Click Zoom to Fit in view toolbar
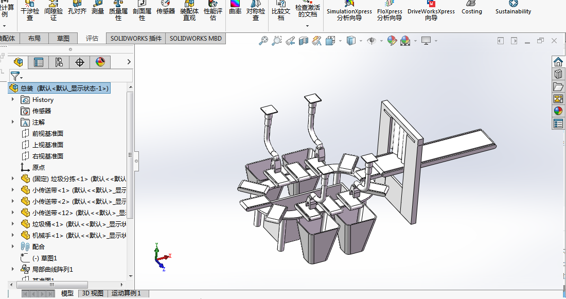566x299 pixels. click(x=263, y=41)
